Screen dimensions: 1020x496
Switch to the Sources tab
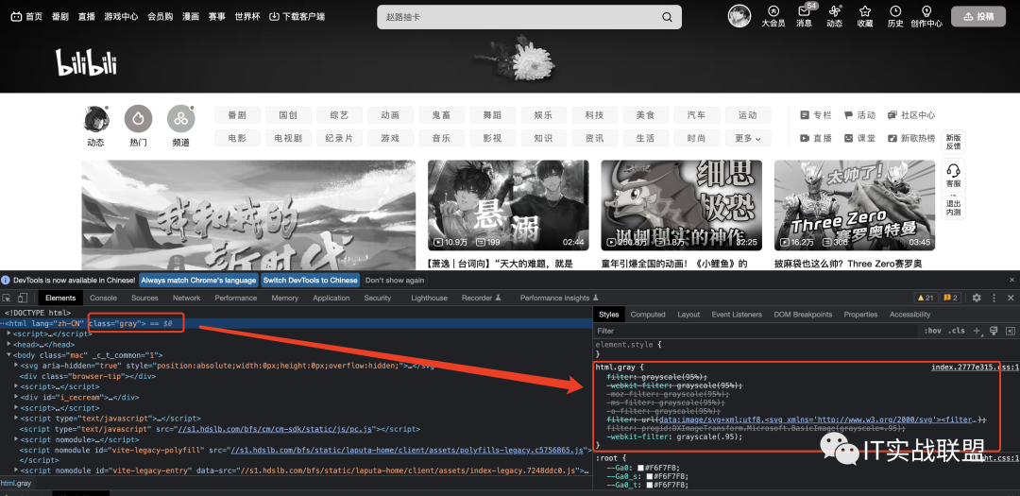point(144,299)
